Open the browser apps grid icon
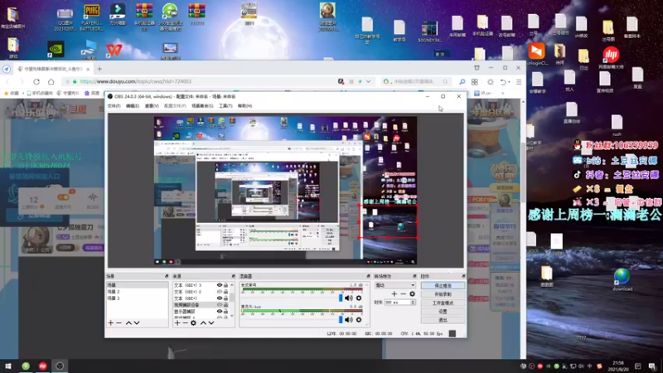Image resolution: width=663 pixels, height=373 pixels. tap(474, 81)
